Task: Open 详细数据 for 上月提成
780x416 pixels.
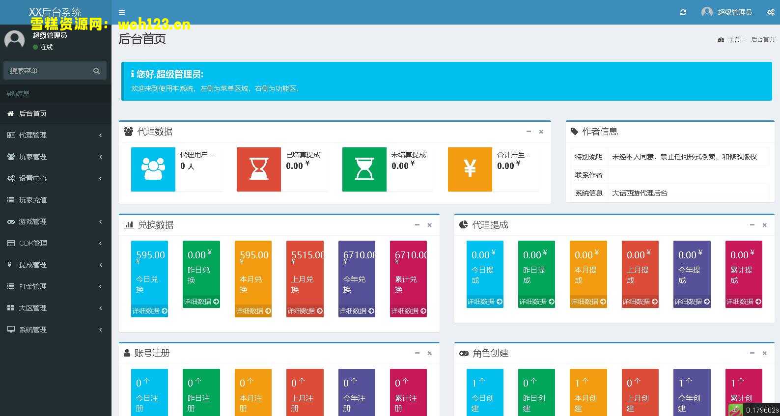Action: 640,302
